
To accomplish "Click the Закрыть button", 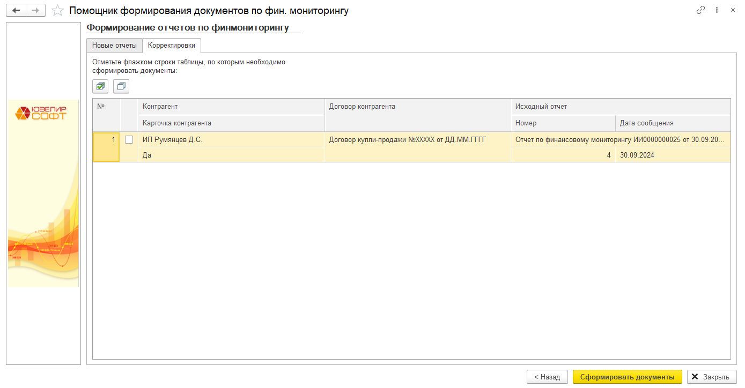I will point(712,377).
